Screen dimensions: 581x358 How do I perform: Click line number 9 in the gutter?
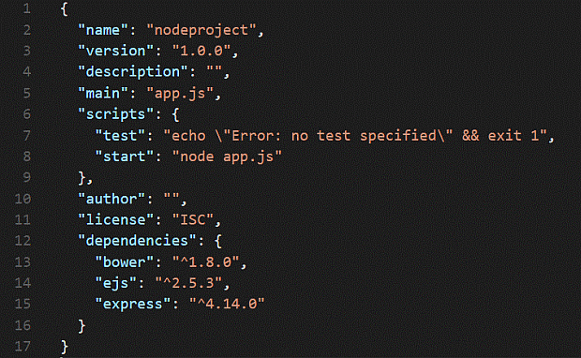point(26,177)
